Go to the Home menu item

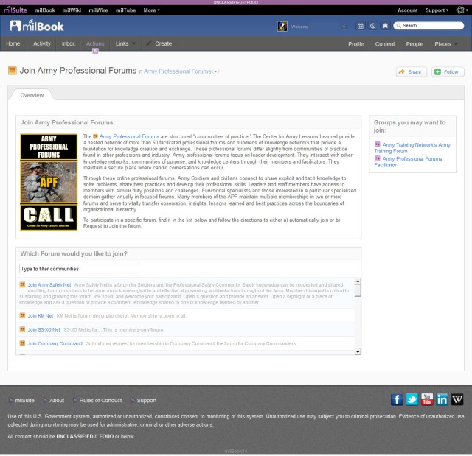click(13, 43)
